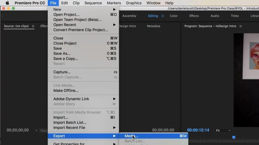Open the Program monitor panel menu icon
The height and width of the screenshot is (145, 259).
point(241,26)
